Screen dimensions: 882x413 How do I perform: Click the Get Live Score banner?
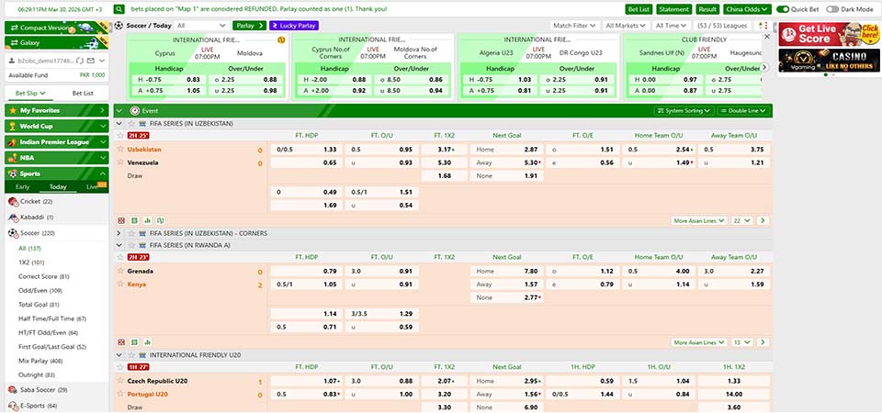tap(828, 34)
